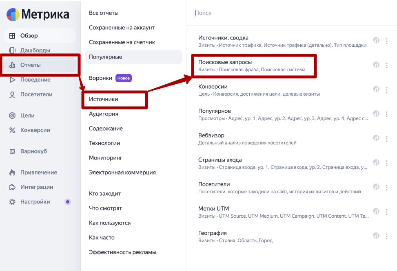This screenshot has width=397, height=271.
Task: Open three-dot menu for Метки UTM
Action: [x=387, y=212]
